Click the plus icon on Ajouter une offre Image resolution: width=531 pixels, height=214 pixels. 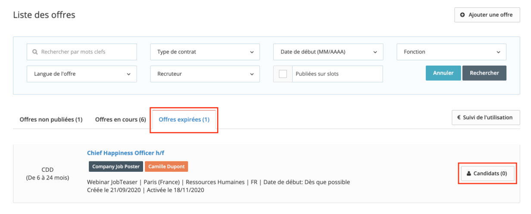click(x=462, y=15)
